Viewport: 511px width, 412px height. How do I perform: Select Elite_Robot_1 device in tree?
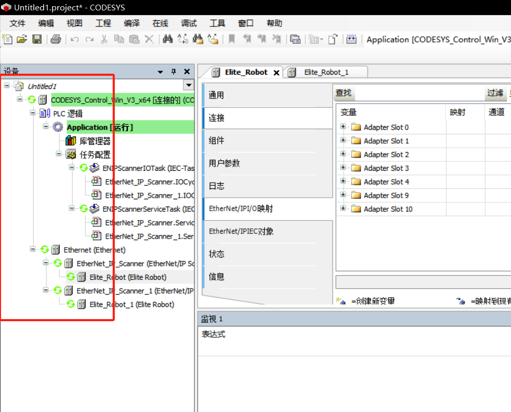click(131, 305)
